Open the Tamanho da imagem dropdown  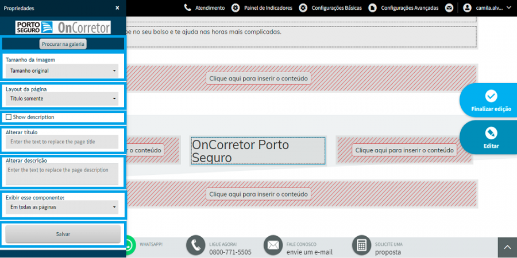coord(62,71)
